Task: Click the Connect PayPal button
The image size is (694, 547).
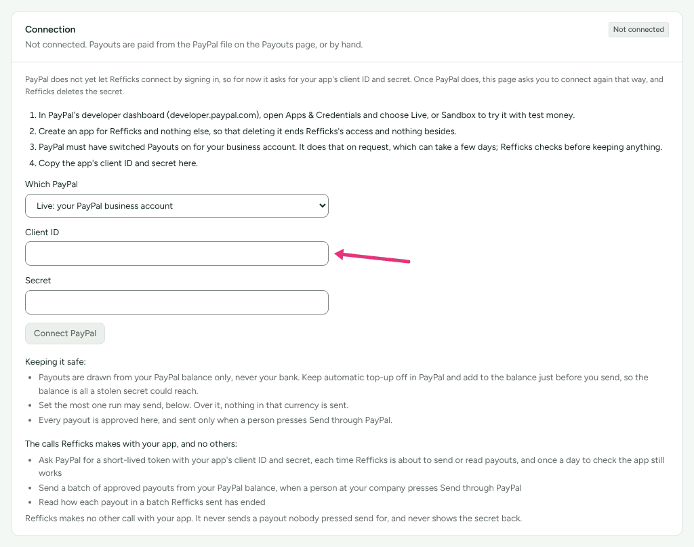Action: (65, 333)
